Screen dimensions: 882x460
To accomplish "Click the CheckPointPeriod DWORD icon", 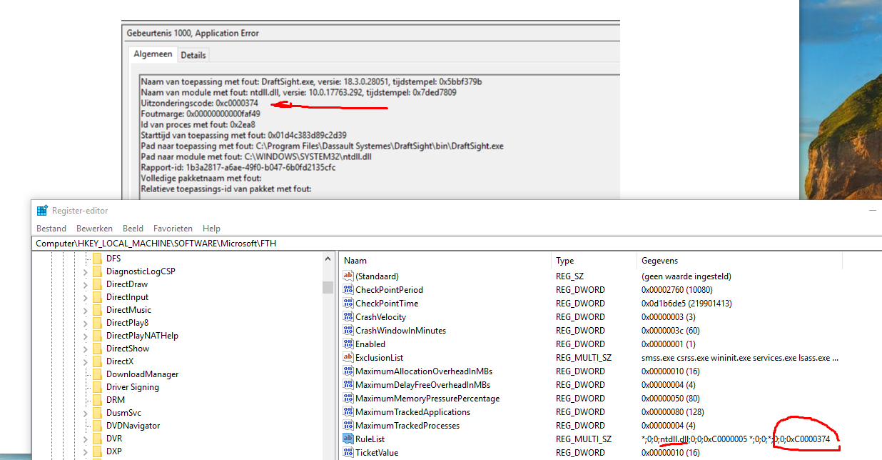I will click(348, 289).
